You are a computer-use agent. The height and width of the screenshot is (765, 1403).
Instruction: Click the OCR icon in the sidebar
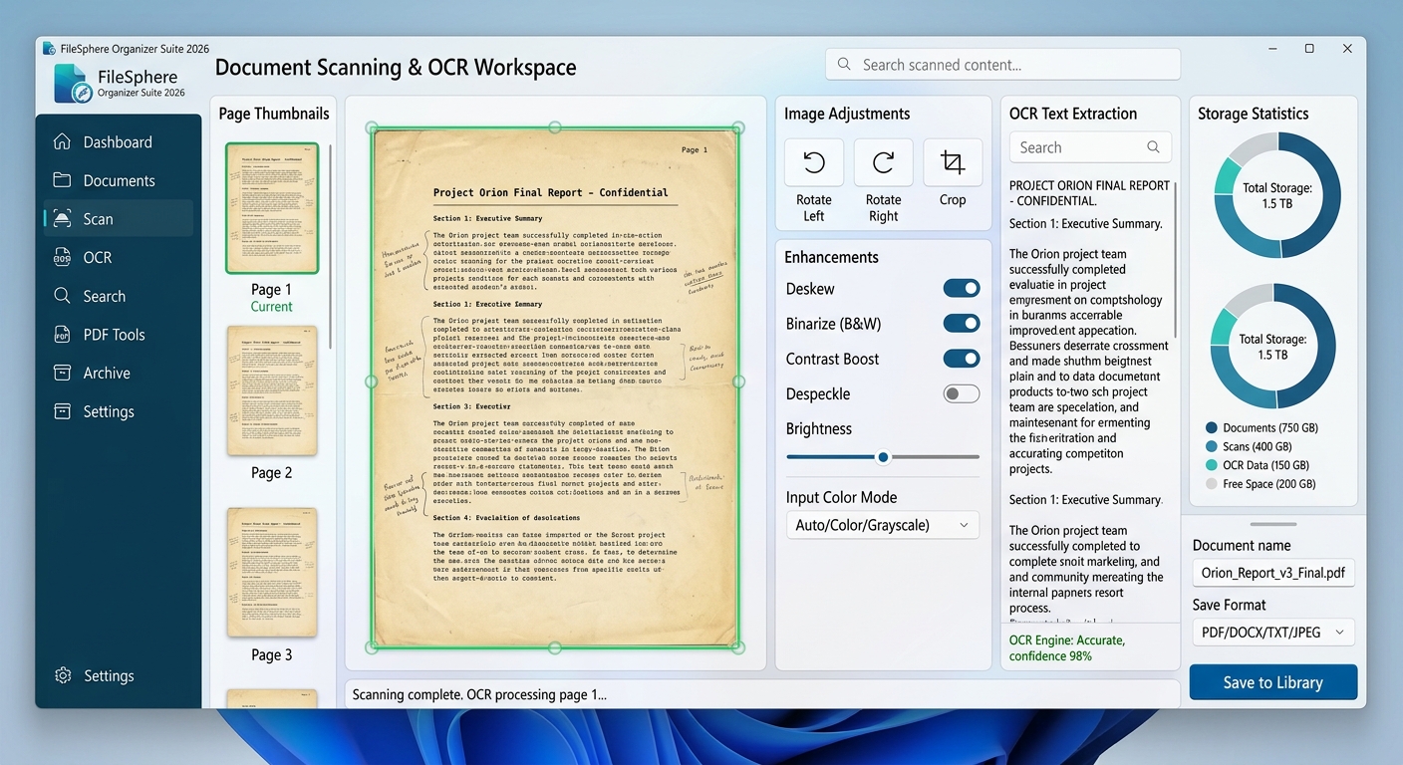pos(62,257)
